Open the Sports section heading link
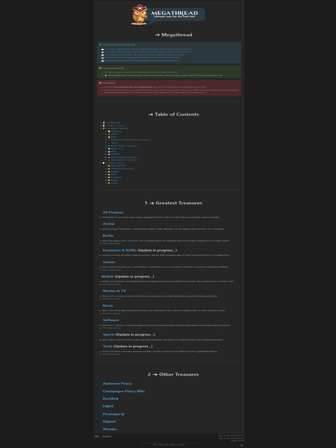Screen dimensions: 336x448 (x=108, y=335)
